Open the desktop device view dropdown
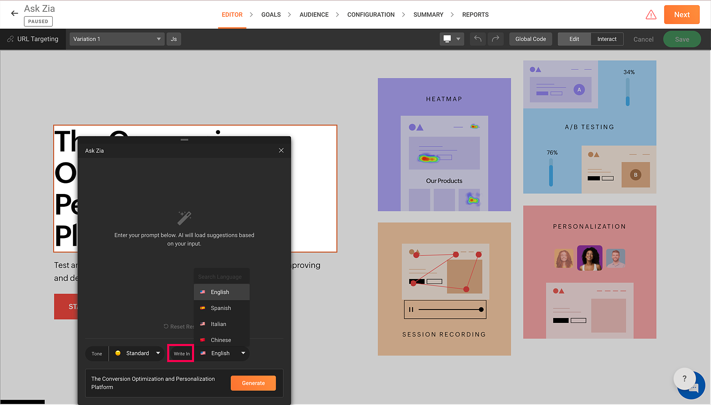The width and height of the screenshot is (711, 405). point(451,39)
